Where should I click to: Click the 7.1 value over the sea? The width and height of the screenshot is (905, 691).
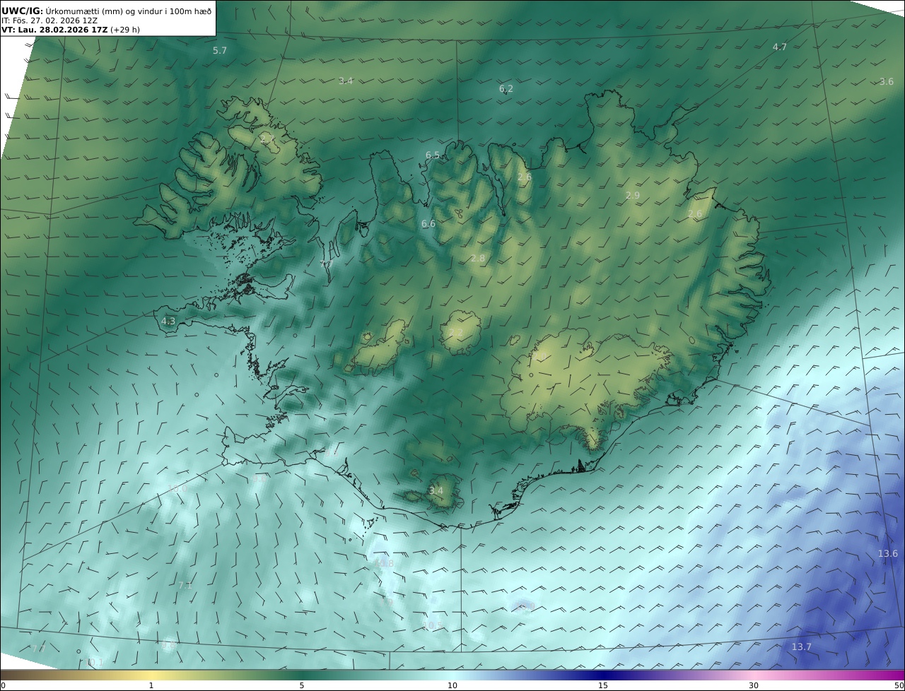pos(185,586)
